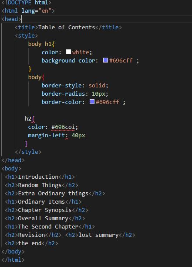Click the 'Revision' h2 text
The image size is (192, 267).
31,235
